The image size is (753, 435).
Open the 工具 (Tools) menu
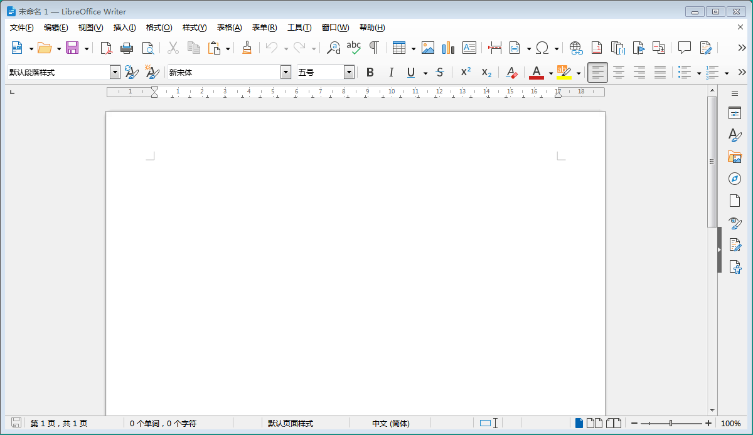tap(299, 28)
